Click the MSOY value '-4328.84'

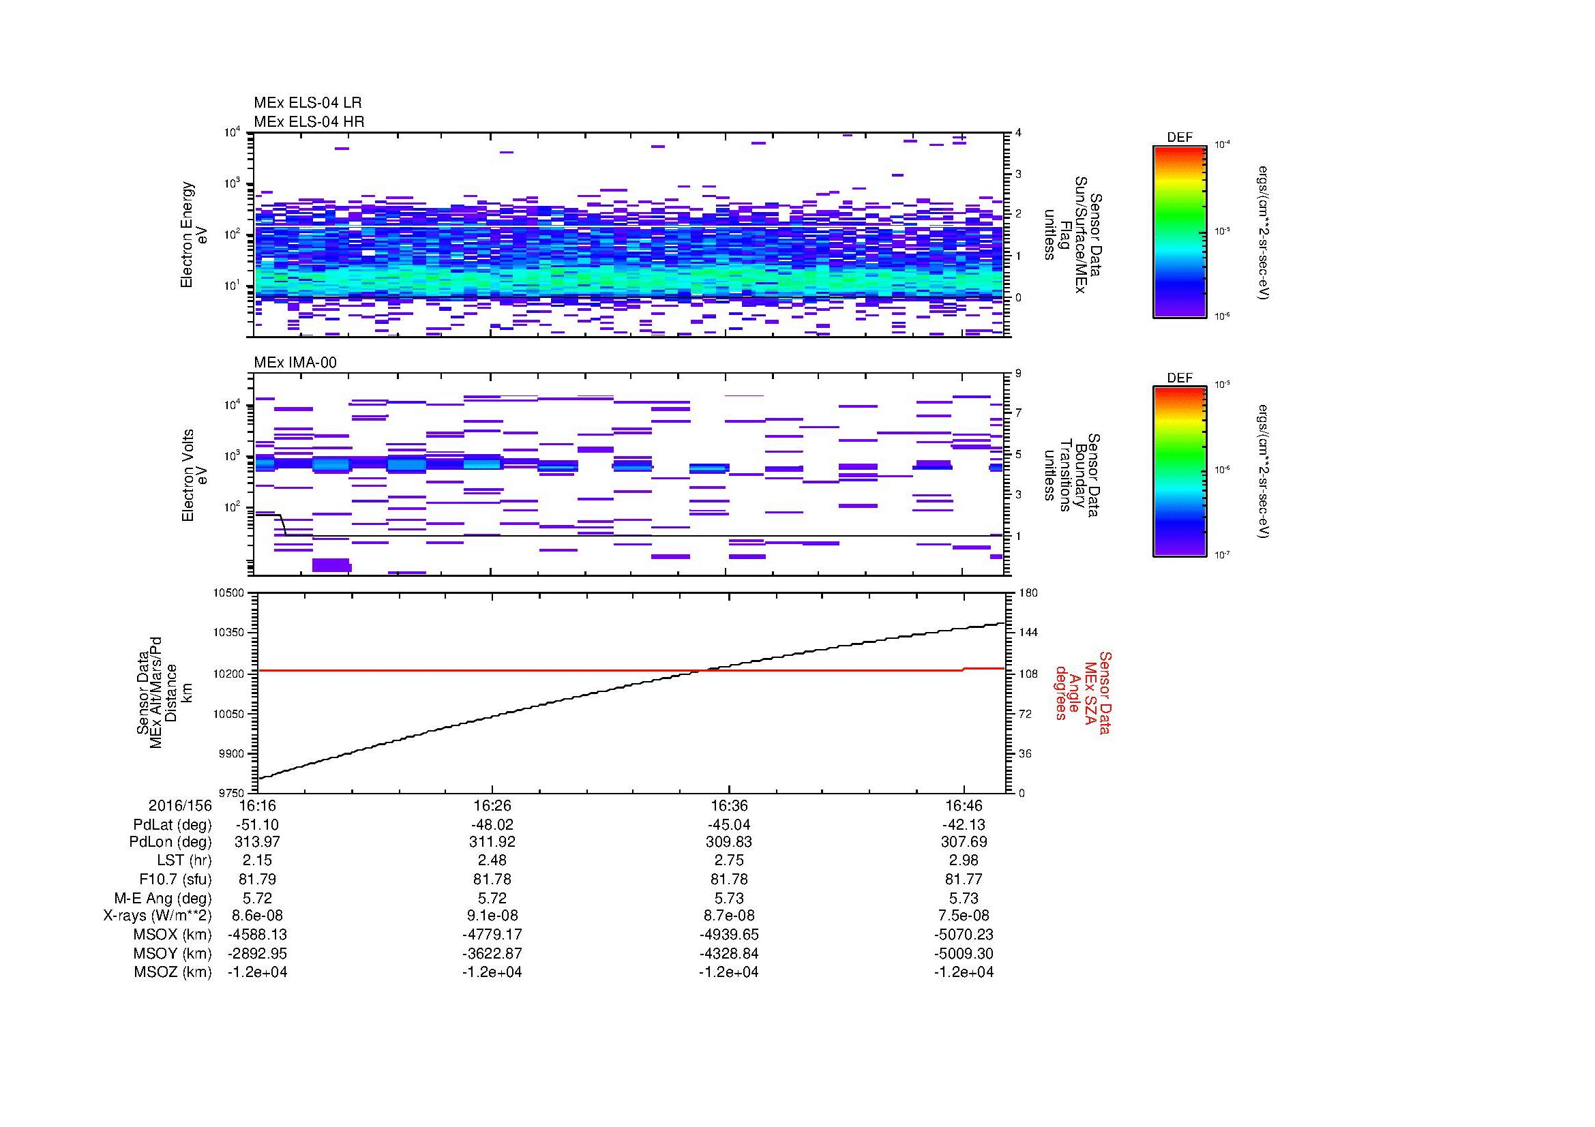pos(729,953)
